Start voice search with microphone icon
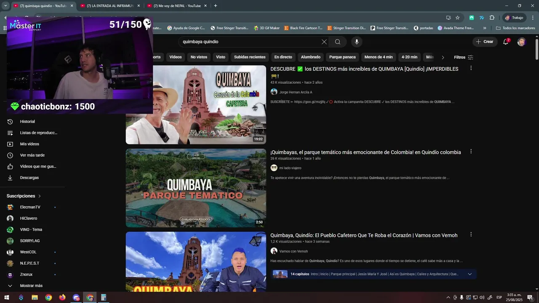Viewport: 539px width, 303px height. [357, 42]
